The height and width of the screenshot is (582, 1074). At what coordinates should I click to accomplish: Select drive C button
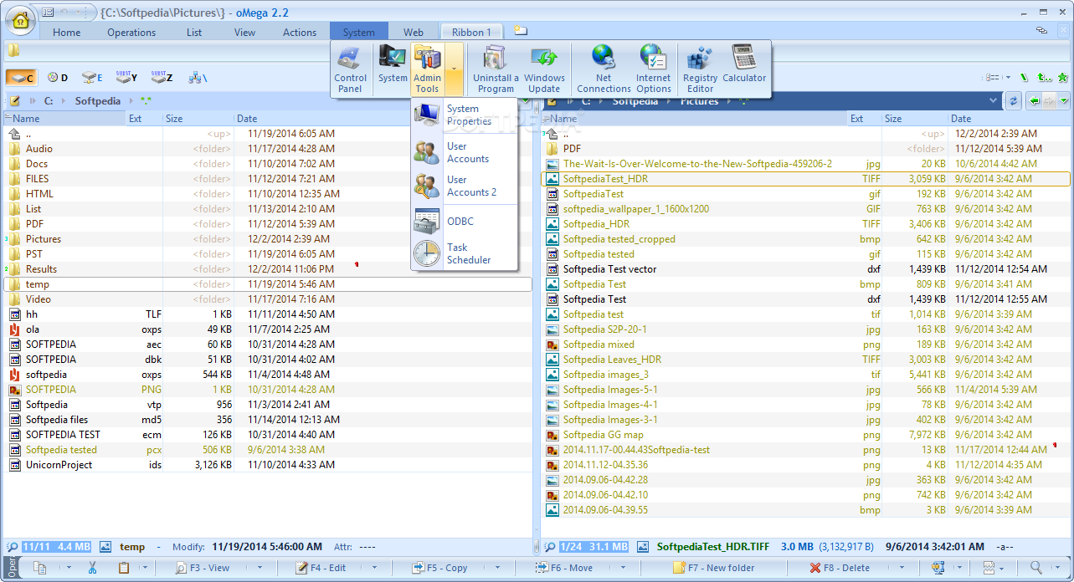22,78
